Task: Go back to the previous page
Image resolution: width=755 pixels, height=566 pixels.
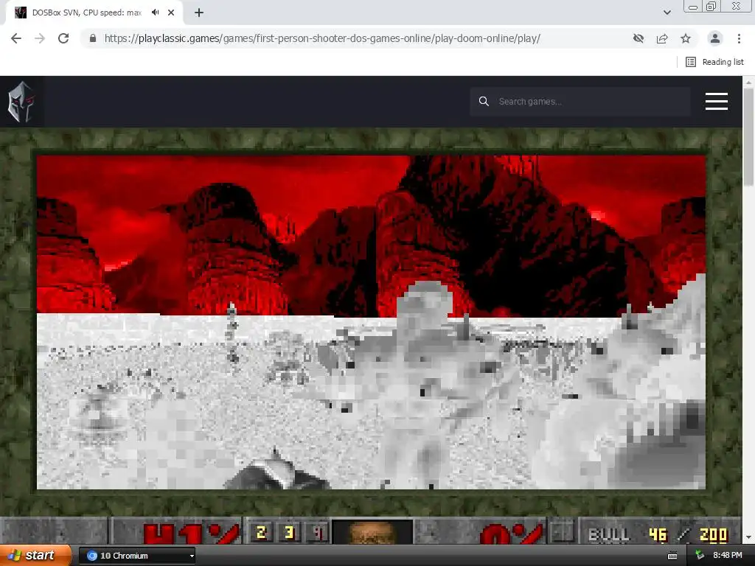Action: click(16, 38)
